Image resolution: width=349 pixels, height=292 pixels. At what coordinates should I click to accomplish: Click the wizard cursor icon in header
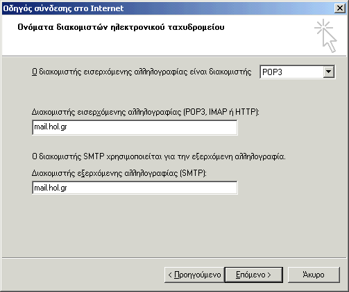pos(325,35)
